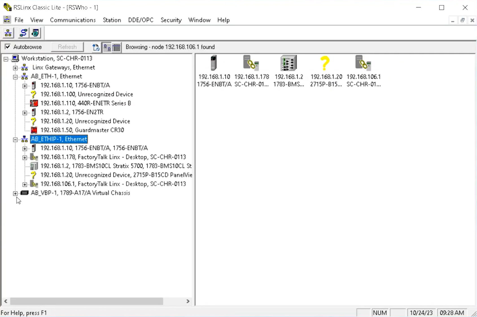Select the 192.168.1.10 1756-ENBT/A large icon

(214, 63)
